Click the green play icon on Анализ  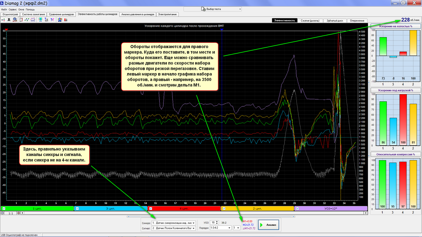tap(261, 225)
